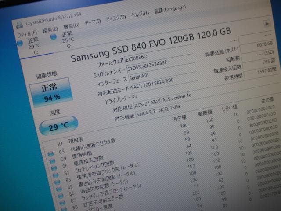Open the ディスク(D) menu
The image size is (281, 211).
point(116,18)
